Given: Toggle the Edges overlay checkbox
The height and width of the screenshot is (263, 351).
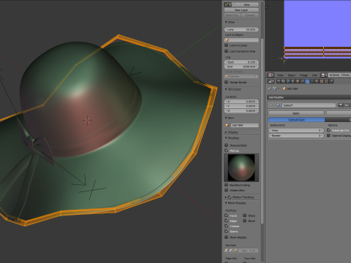Looking at the screenshot, I should [226, 221].
